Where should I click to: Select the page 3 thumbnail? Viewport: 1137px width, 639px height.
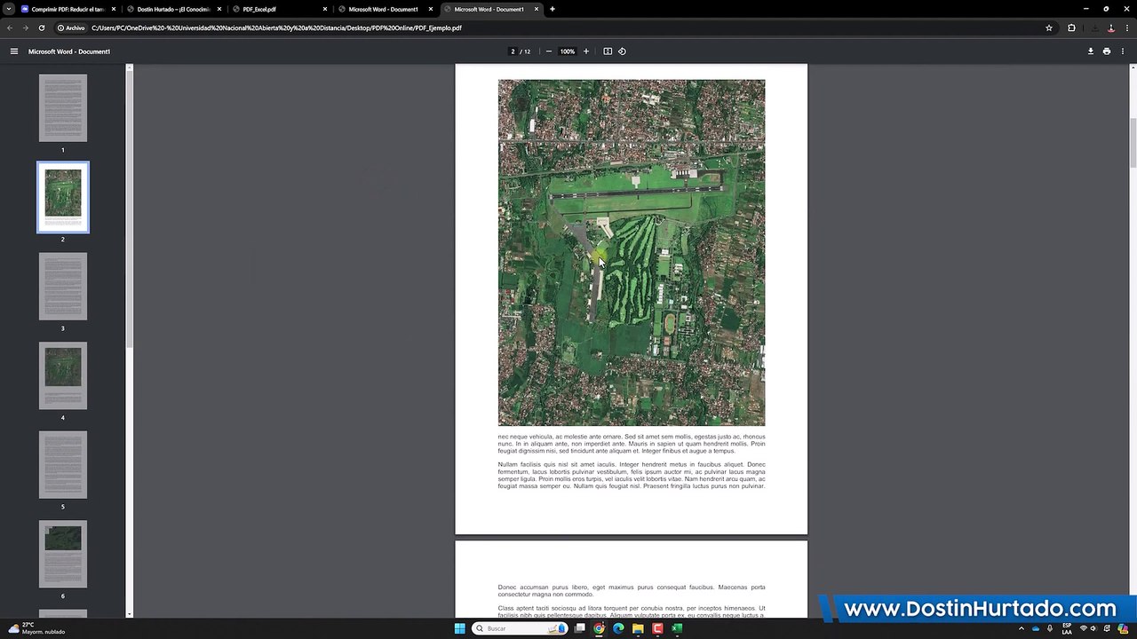(63, 287)
